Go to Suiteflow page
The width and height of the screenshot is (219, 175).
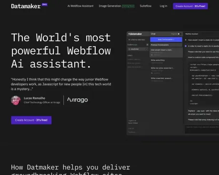click(146, 6)
